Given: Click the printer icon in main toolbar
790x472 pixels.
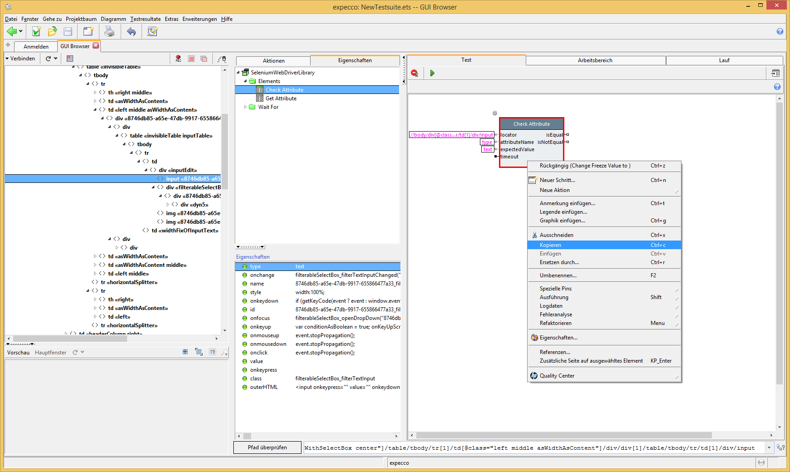Looking at the screenshot, I should coord(109,31).
